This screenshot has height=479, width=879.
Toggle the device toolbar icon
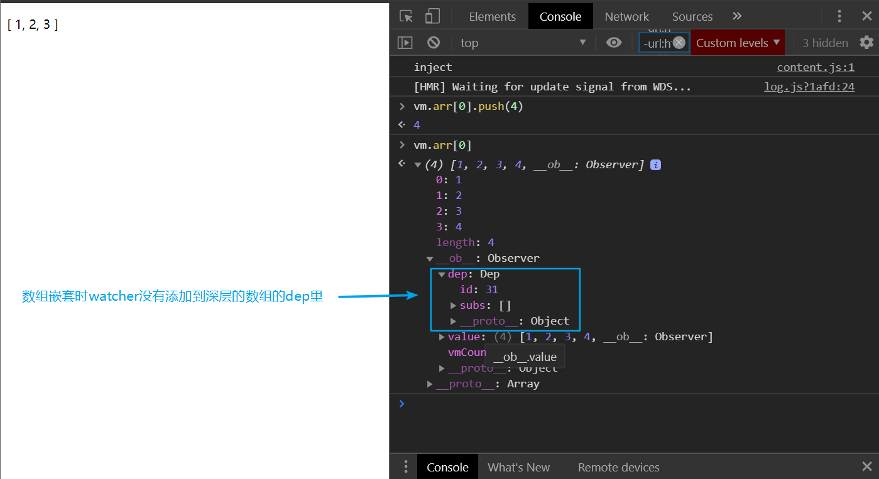[x=432, y=16]
